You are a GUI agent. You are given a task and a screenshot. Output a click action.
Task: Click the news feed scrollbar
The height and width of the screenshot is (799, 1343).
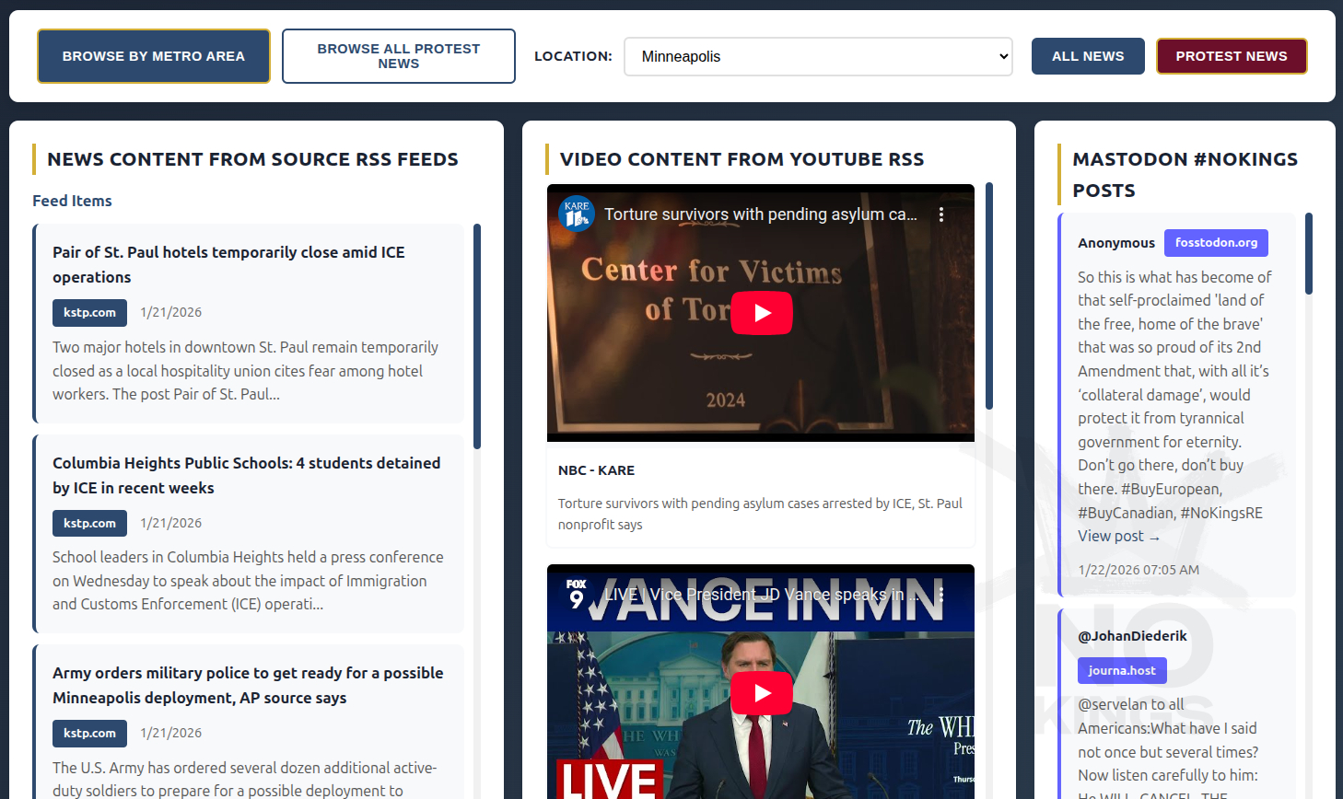click(477, 336)
